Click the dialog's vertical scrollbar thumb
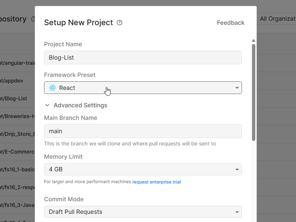This screenshot has width=296, height=222. (x=253, y=92)
